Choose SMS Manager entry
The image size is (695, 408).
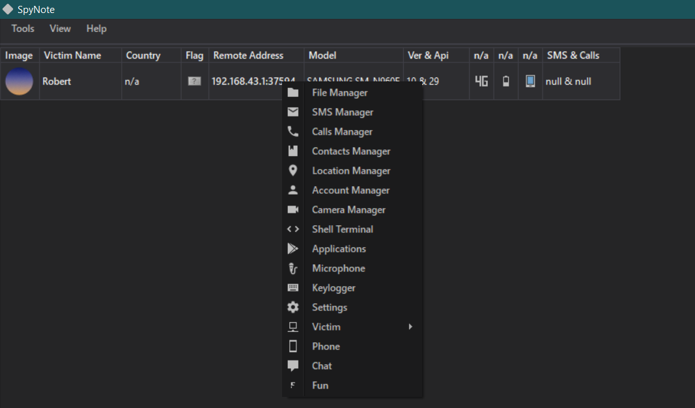pyautogui.click(x=353, y=112)
